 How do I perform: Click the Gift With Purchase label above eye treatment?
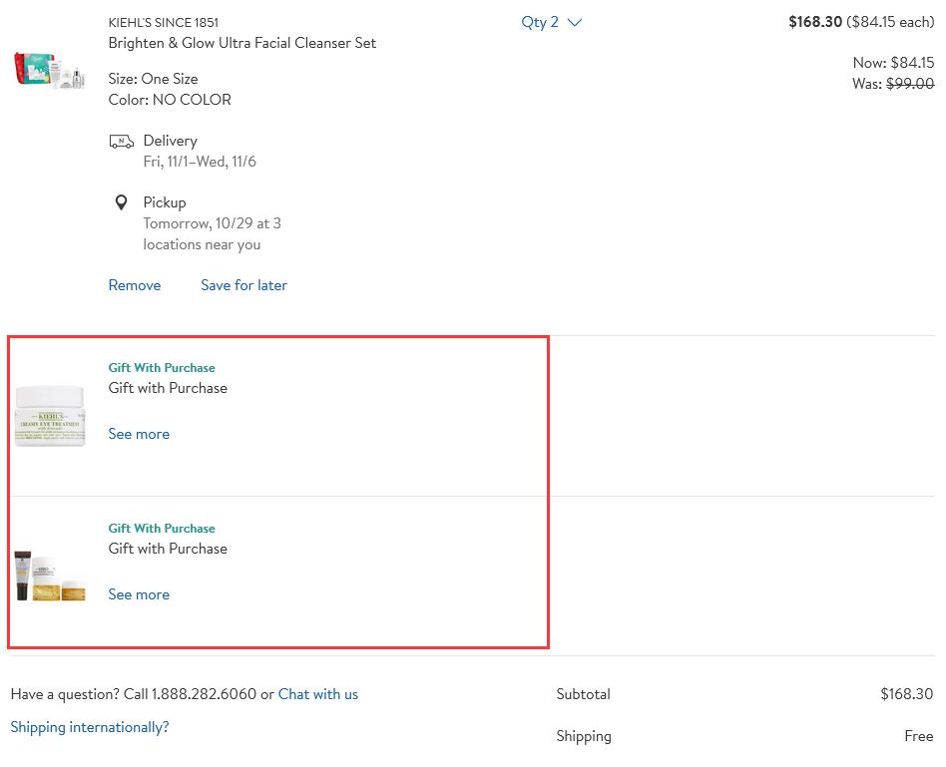(162, 368)
